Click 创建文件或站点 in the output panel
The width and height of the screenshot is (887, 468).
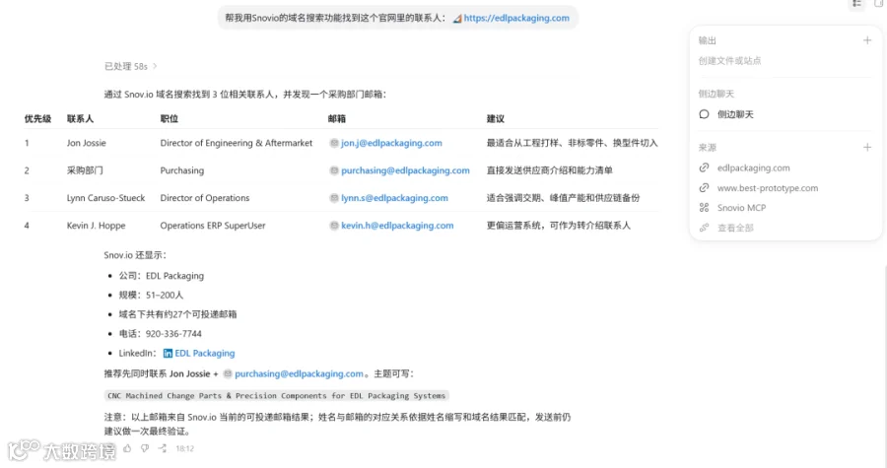[x=729, y=60]
